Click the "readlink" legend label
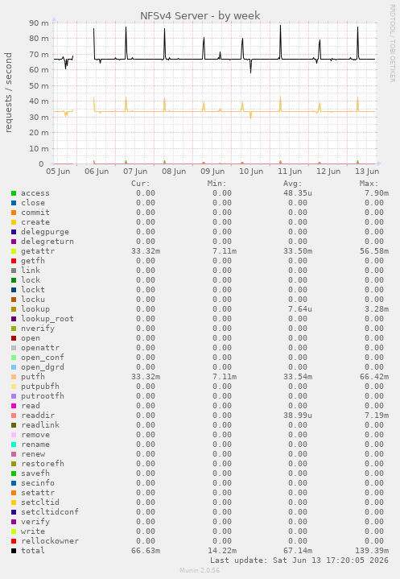 pyautogui.click(x=40, y=425)
